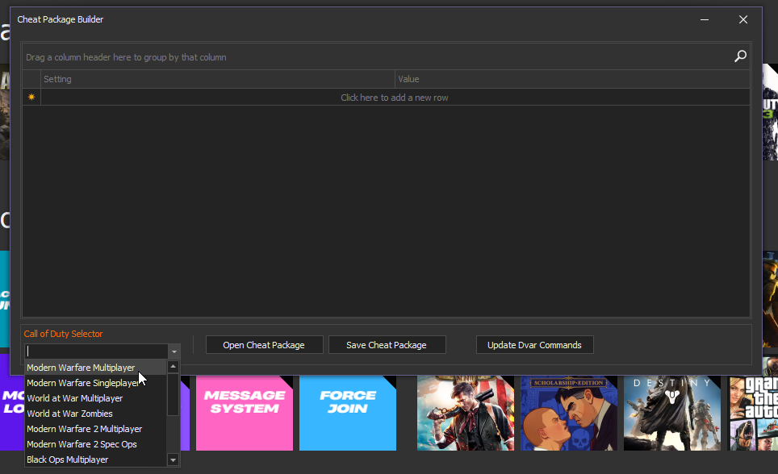Click the dropdown list scrollbar down arrow
778x474 pixels.
point(173,459)
